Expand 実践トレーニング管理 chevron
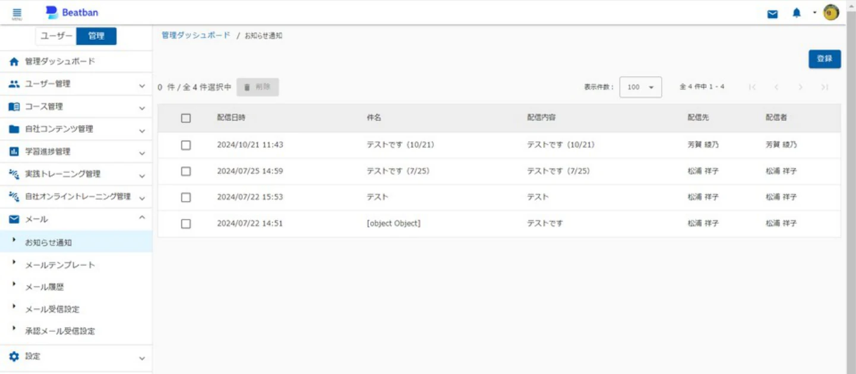856x374 pixels. pos(142,176)
